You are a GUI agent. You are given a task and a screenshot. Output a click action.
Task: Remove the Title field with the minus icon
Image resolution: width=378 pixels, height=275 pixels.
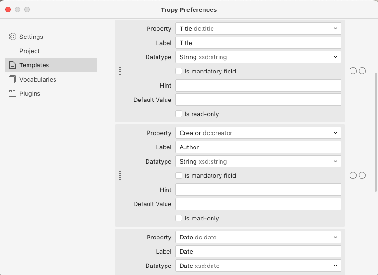click(362, 71)
